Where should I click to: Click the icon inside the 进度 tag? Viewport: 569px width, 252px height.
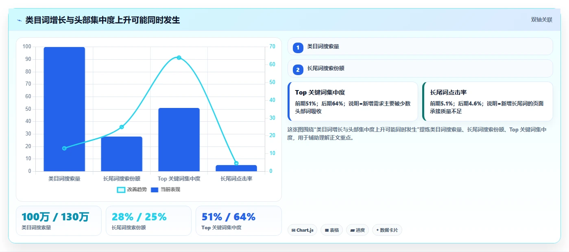pyautogui.click(x=352, y=230)
